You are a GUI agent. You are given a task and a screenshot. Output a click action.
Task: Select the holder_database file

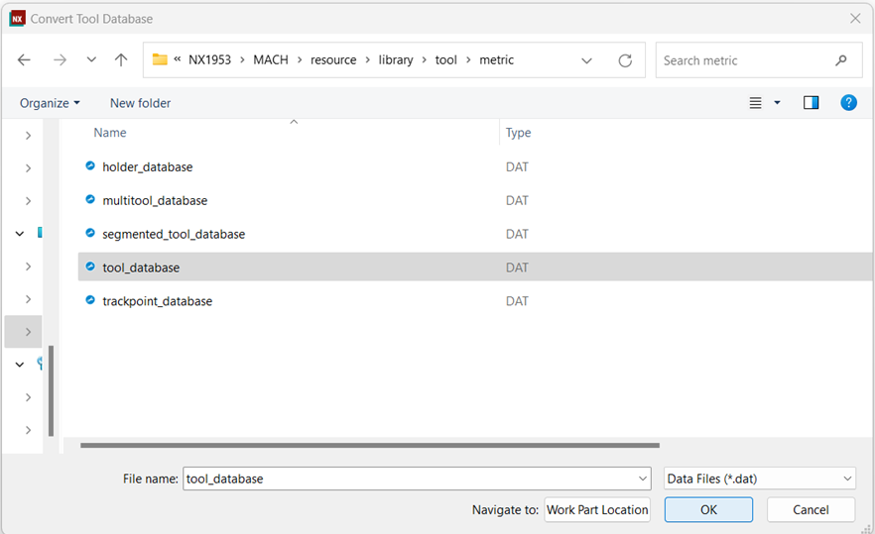point(147,166)
